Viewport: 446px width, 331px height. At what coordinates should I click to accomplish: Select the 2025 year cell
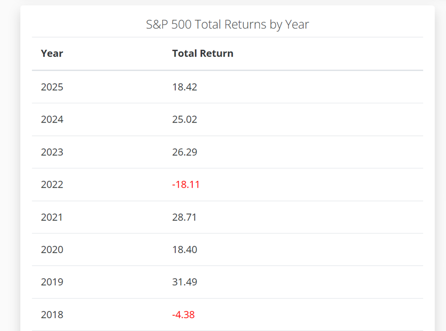(52, 87)
